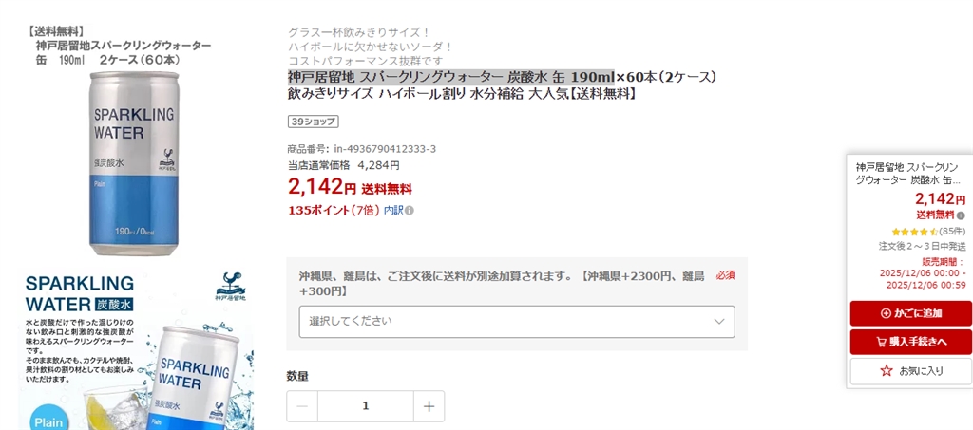The width and height of the screenshot is (973, 430).
Task: Open the 85件 reviews link
Action: 952,232
